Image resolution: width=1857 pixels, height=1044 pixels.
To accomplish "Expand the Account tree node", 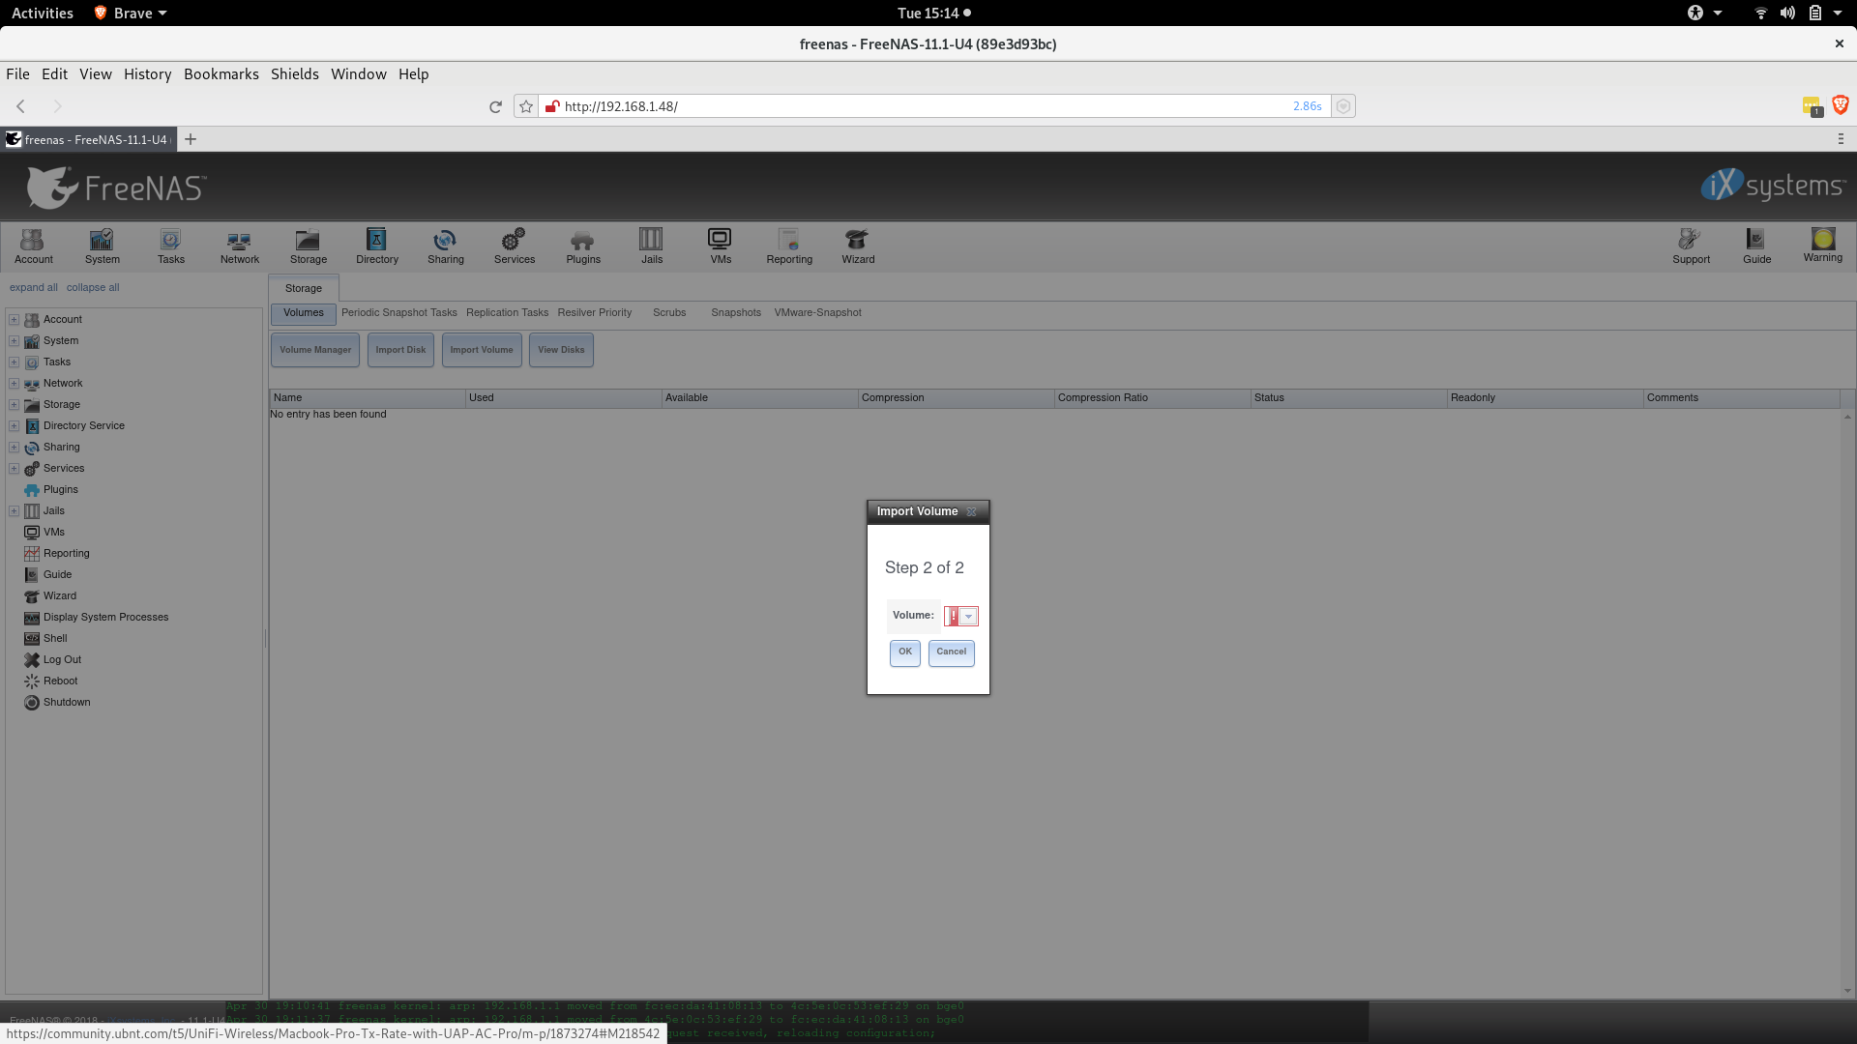I will tap(15, 319).
